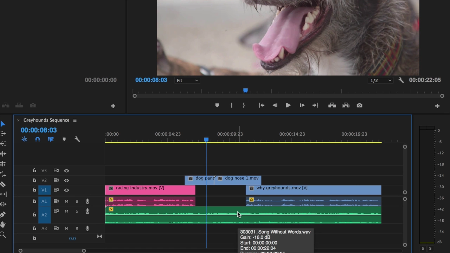Viewport: 450px width, 253px height.
Task: Open Timeline display settings wrench
Action: (x=77, y=140)
